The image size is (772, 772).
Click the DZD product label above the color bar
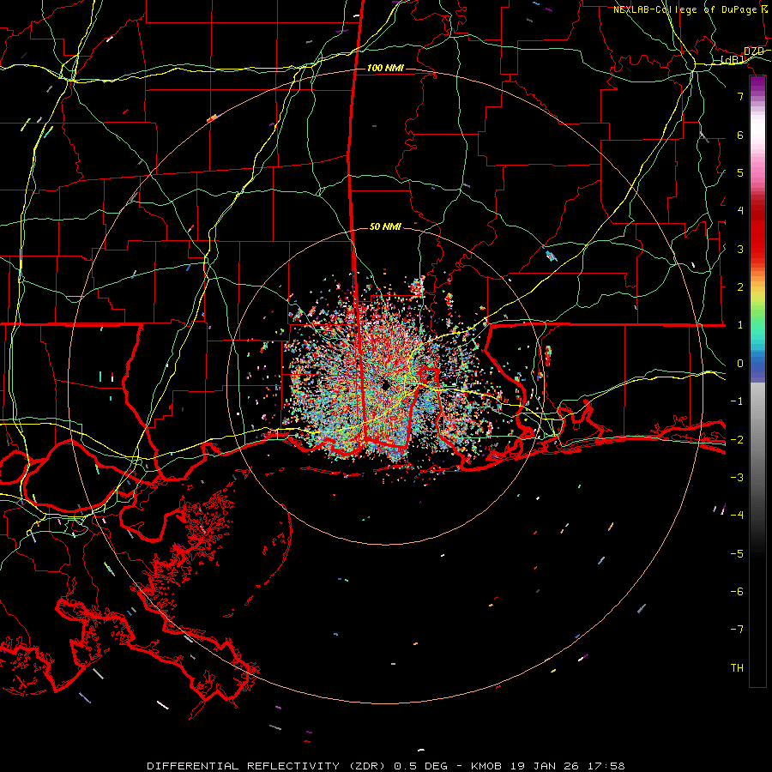(x=754, y=51)
